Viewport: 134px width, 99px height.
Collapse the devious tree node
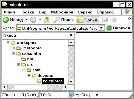(x=29, y=76)
